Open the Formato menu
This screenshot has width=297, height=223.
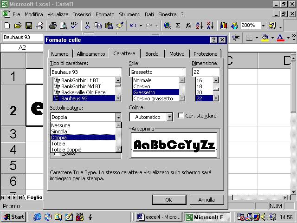tap(105, 14)
